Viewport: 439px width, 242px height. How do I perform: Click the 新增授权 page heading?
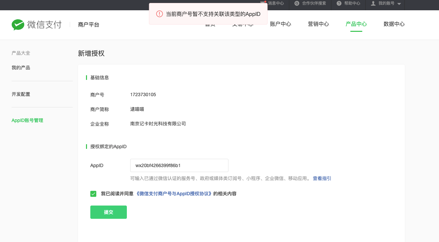(91, 53)
